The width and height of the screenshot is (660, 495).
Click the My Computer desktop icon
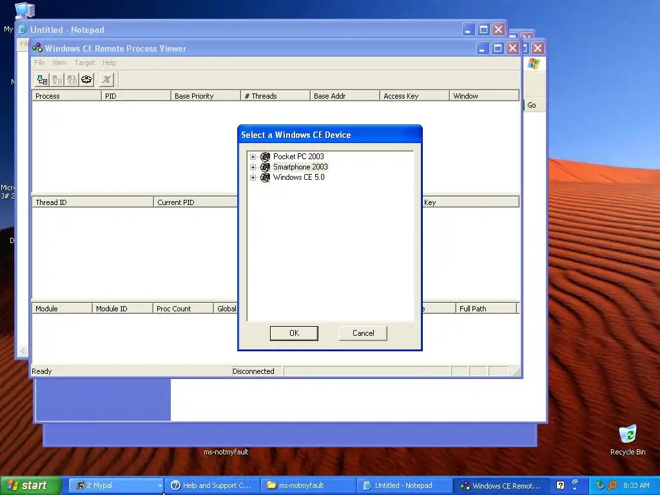pyautogui.click(x=24, y=10)
